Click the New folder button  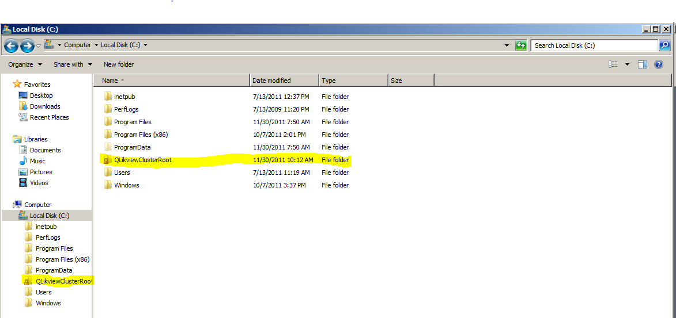(x=119, y=64)
